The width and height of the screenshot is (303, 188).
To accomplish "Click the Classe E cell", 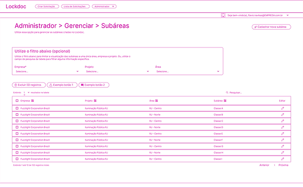I will (218, 134).
